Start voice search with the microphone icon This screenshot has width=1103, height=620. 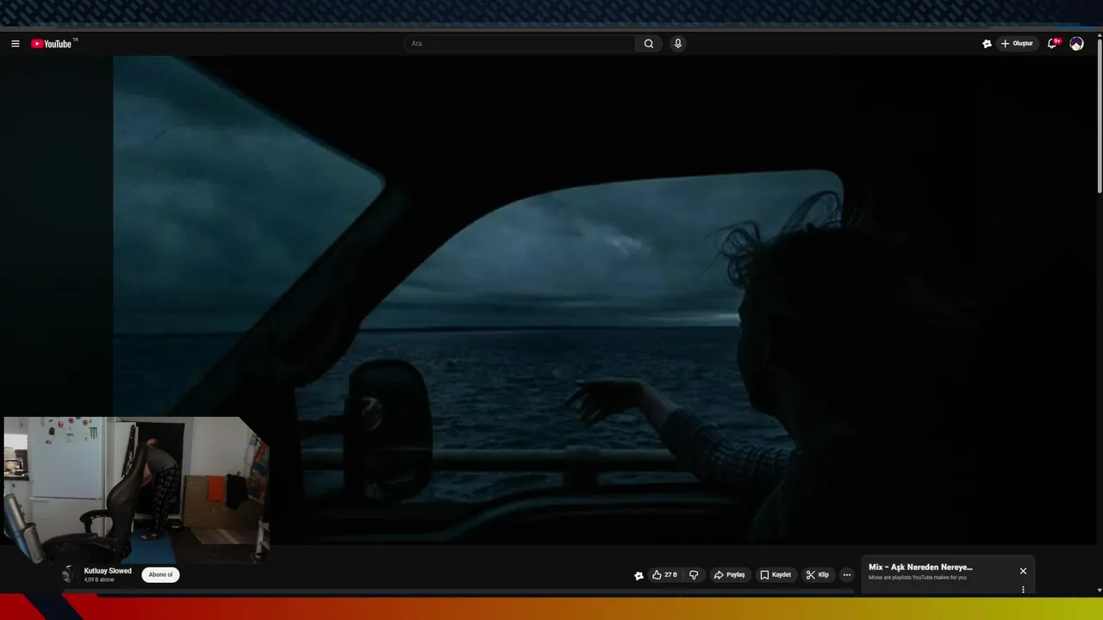pyautogui.click(x=678, y=44)
